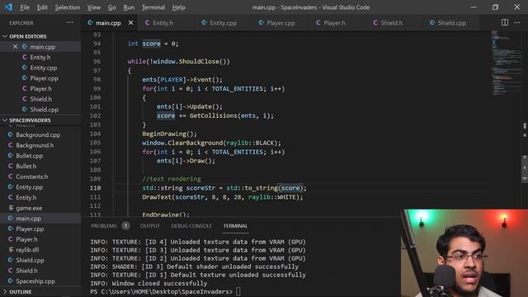Switch to the Output panel tab

[x=150, y=226]
